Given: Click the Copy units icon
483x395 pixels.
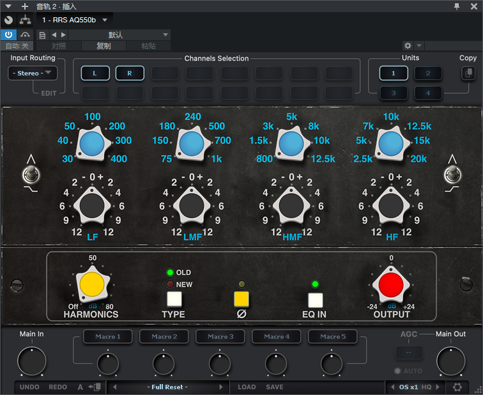Looking at the screenshot, I should tap(468, 74).
